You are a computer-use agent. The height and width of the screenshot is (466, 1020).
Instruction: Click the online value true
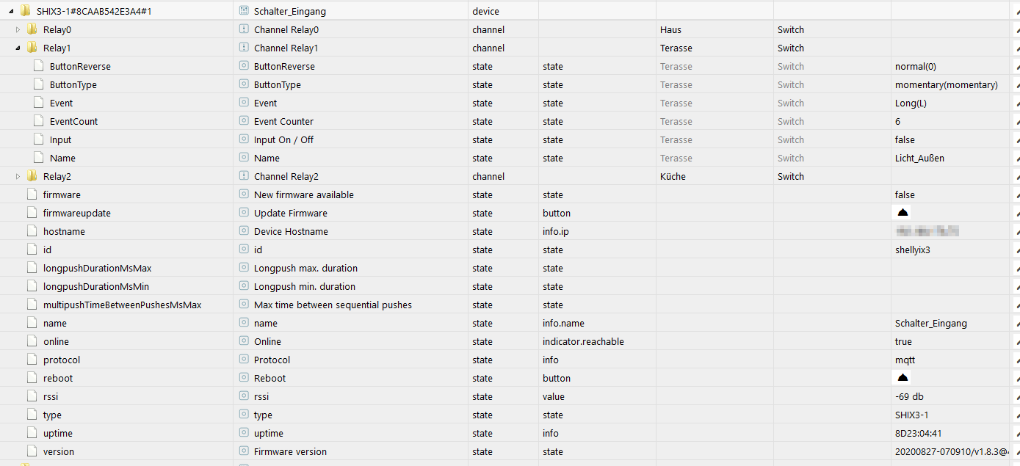pos(903,341)
